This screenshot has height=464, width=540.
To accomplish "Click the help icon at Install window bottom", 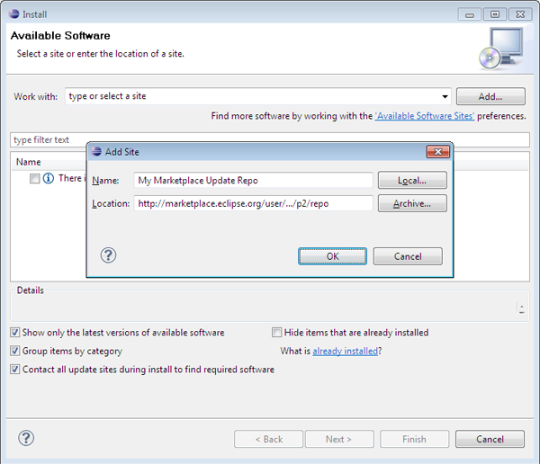I will click(x=27, y=439).
